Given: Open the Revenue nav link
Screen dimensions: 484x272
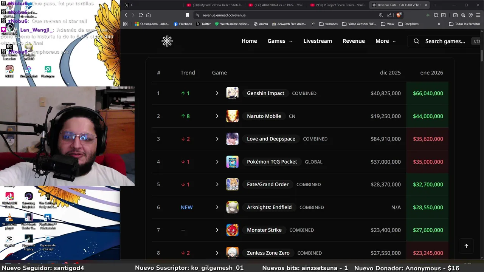Looking at the screenshot, I should pyautogui.click(x=354, y=41).
